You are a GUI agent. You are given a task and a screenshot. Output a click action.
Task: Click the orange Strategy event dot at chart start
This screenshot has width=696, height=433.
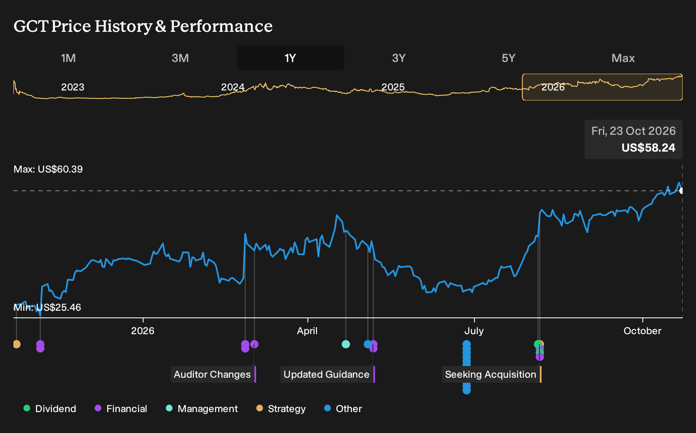[16, 344]
